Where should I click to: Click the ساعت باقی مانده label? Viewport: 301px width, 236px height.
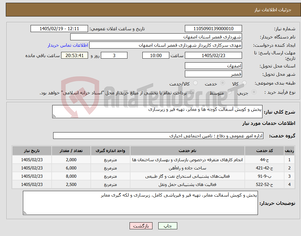42,56
